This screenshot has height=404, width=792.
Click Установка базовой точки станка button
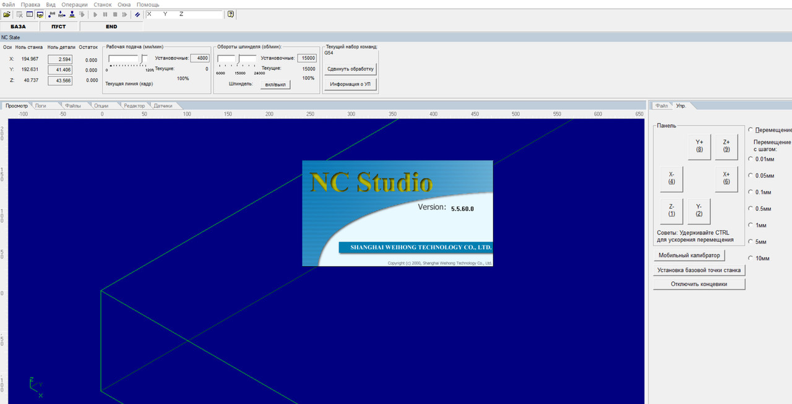coord(699,270)
